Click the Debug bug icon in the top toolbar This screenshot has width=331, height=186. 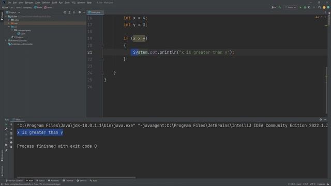click(x=305, y=7)
